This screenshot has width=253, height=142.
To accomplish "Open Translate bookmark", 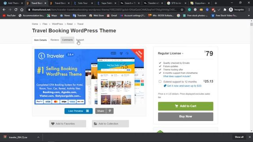I will pyautogui.click(x=79, y=15).
